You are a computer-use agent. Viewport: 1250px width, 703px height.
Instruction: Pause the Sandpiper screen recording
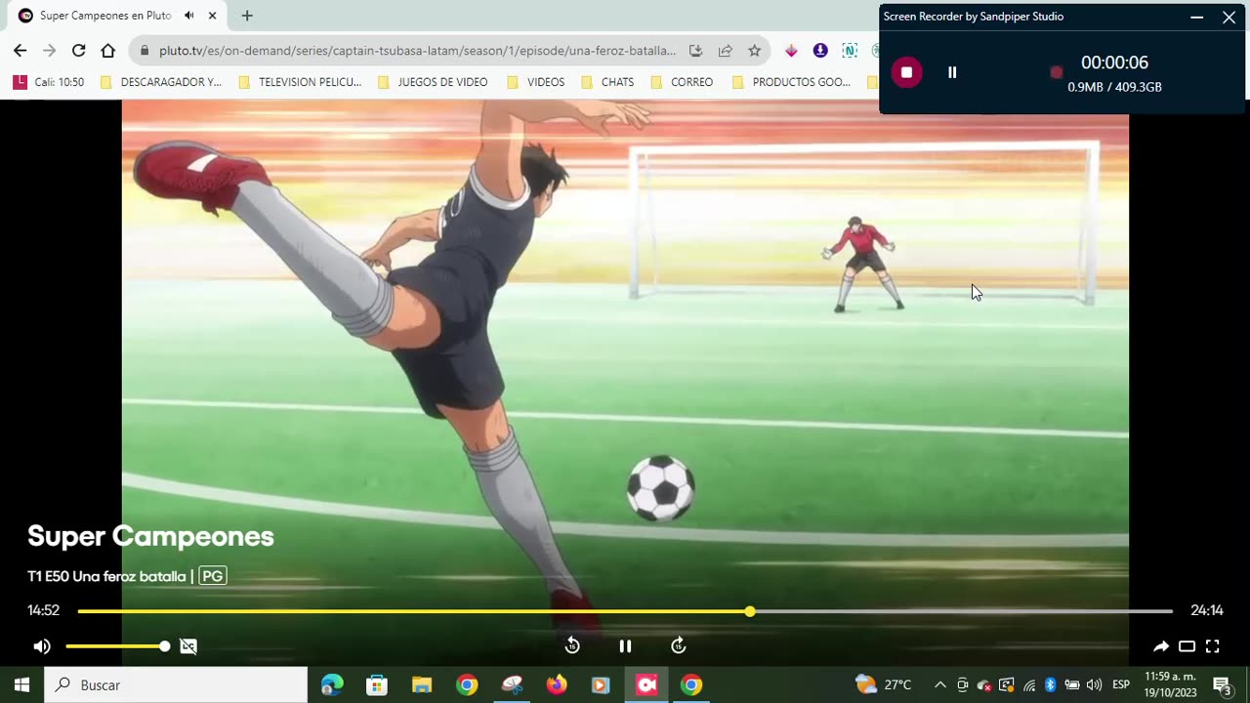[x=952, y=72]
